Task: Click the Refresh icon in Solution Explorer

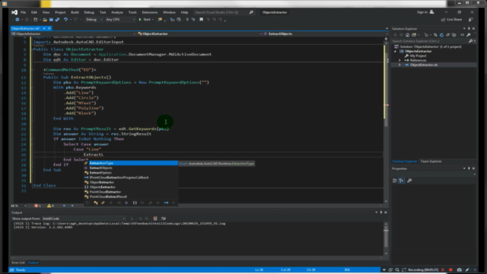Action: 441,35
